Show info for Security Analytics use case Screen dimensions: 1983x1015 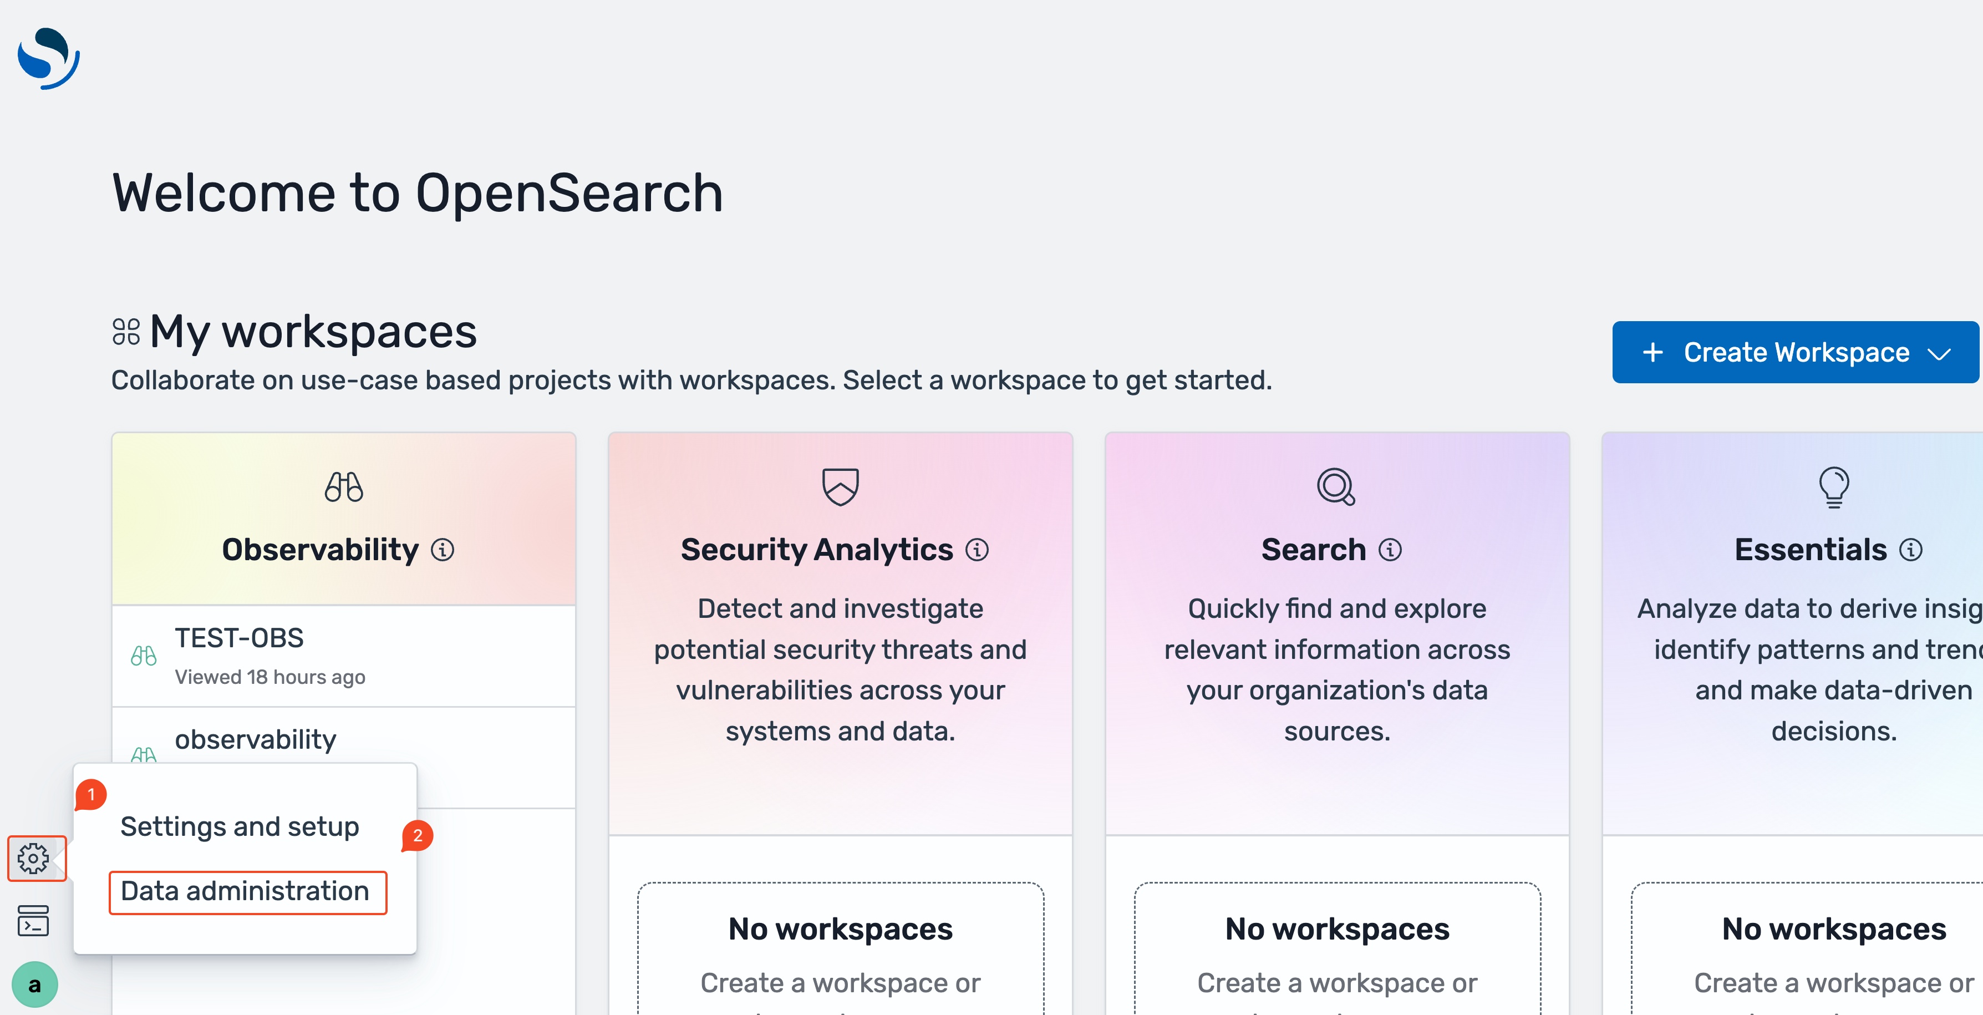(x=977, y=550)
